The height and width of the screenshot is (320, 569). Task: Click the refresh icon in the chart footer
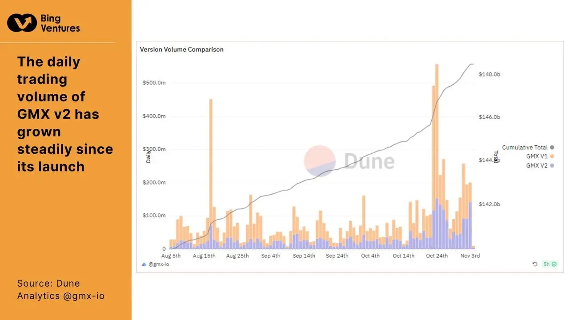click(x=535, y=264)
